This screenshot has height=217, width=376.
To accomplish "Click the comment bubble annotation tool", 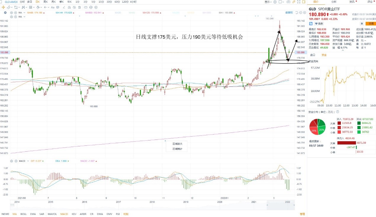I will pos(58,7).
